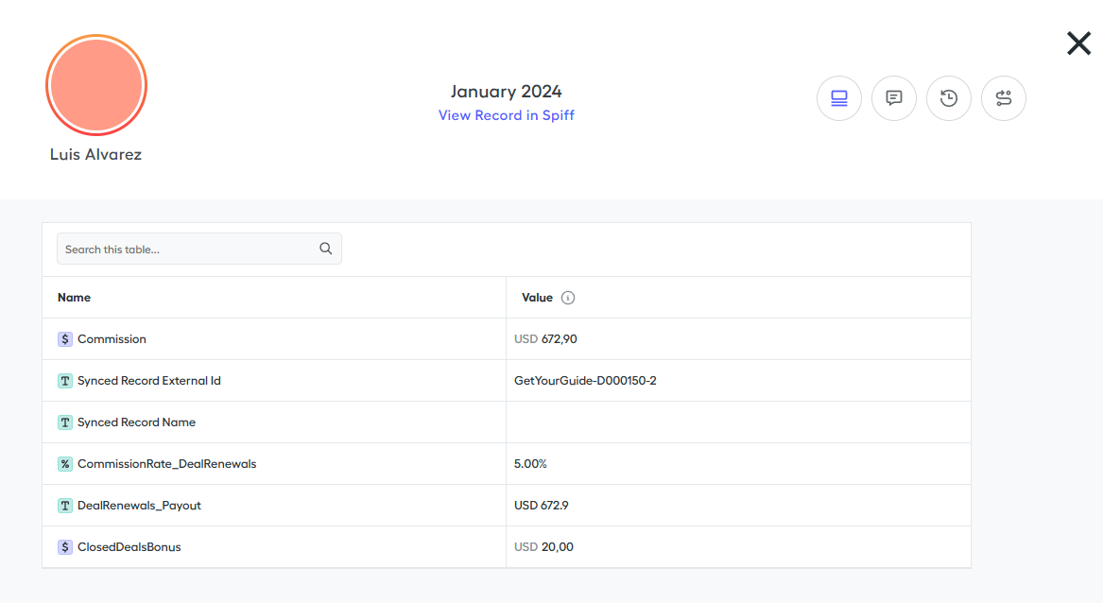1103x603 pixels.
Task: Click Luis Alvarez's avatar circle
Action: point(96,86)
